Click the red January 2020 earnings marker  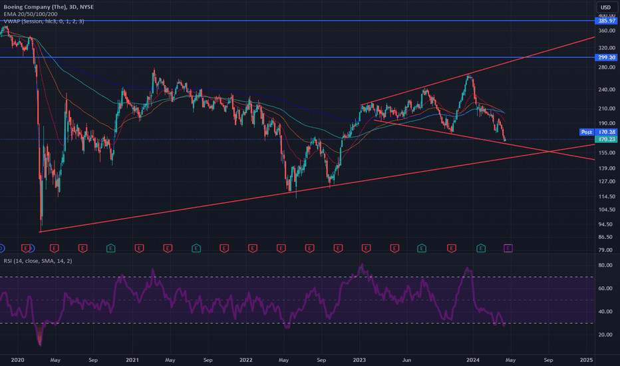[26, 248]
